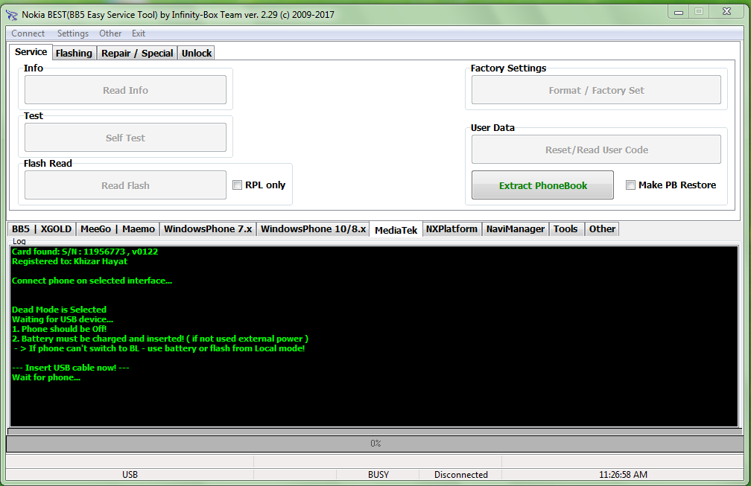Screen dimensions: 751x486
Task: Open the Tools tab
Action: point(565,229)
